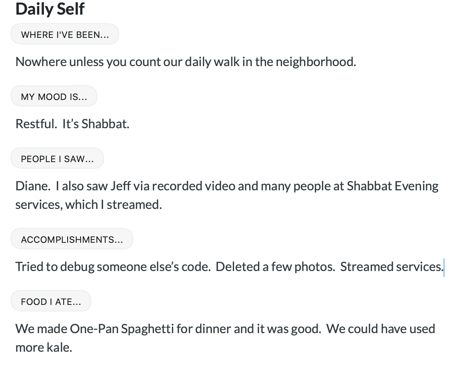Click the "FOOD I ATE..." prompt pill
The width and height of the screenshot is (459, 370).
tap(51, 302)
